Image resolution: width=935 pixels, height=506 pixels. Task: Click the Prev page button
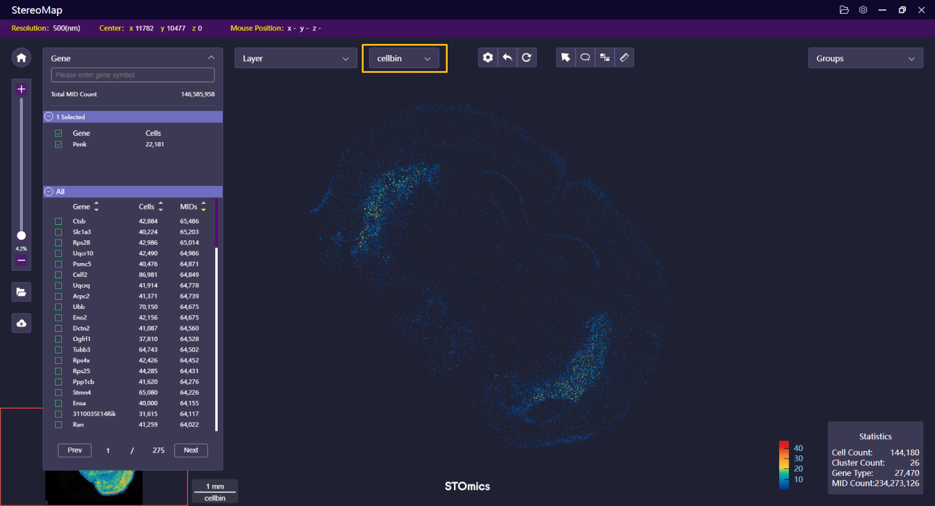74,450
